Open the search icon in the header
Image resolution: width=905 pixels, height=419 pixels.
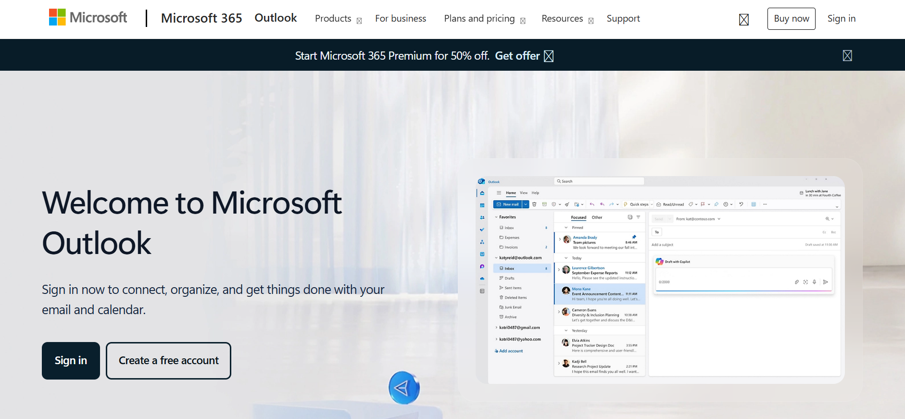[743, 20]
